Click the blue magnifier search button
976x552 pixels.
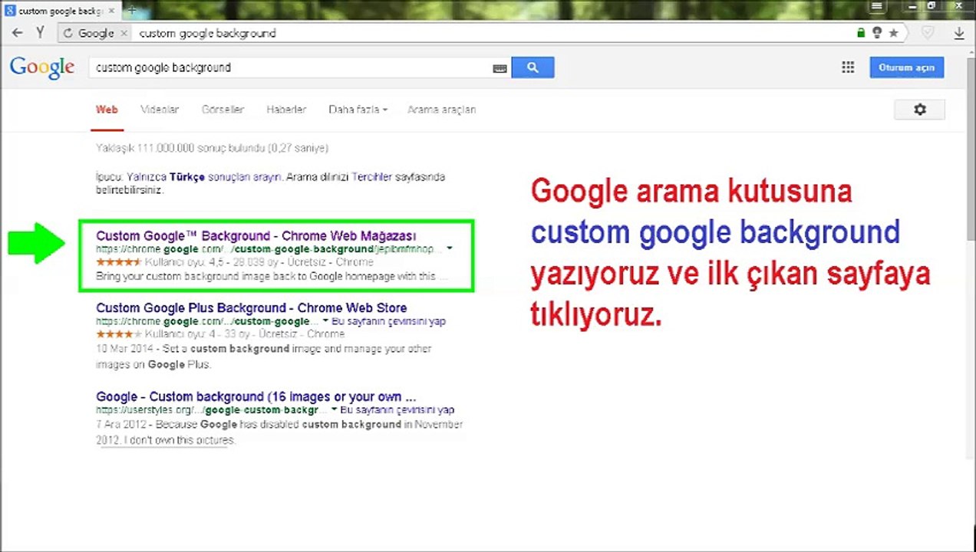coord(533,67)
